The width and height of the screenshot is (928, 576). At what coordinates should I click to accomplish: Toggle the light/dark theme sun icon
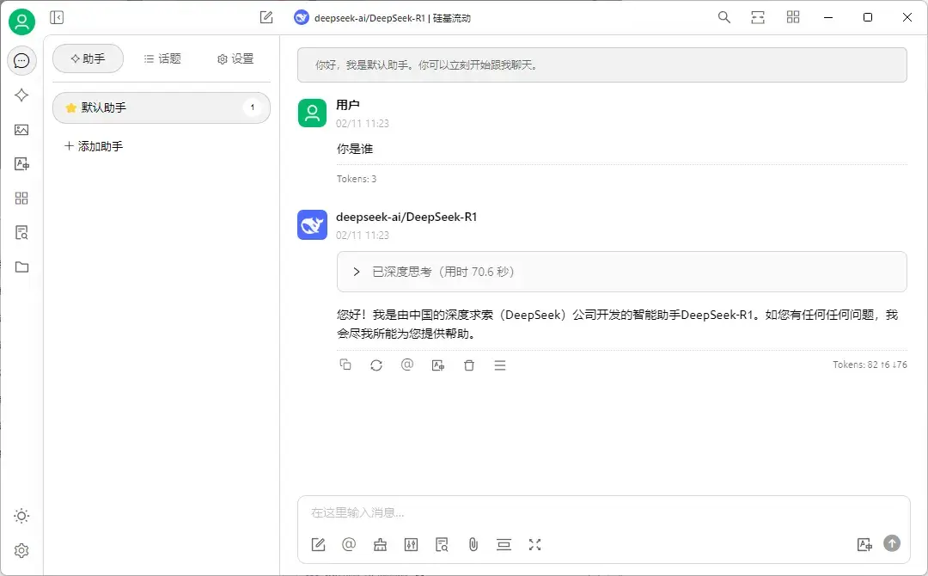(x=21, y=516)
